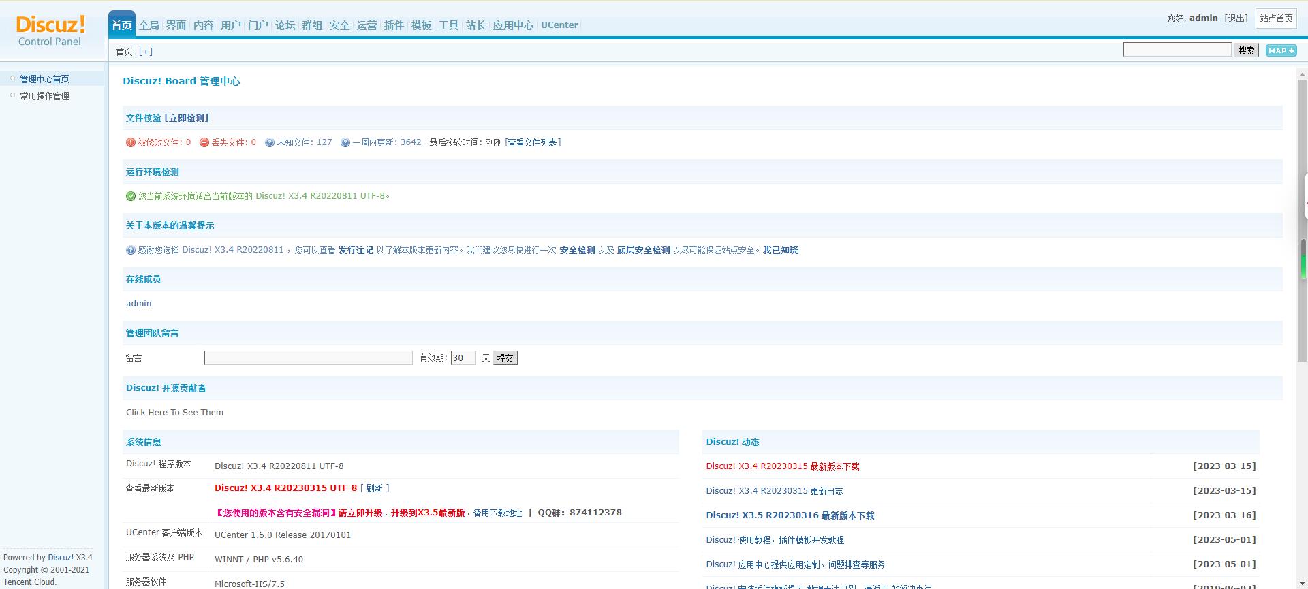
Task: Click the UCenter 1.6.0 Release 20170101 value
Action: [x=283, y=535]
